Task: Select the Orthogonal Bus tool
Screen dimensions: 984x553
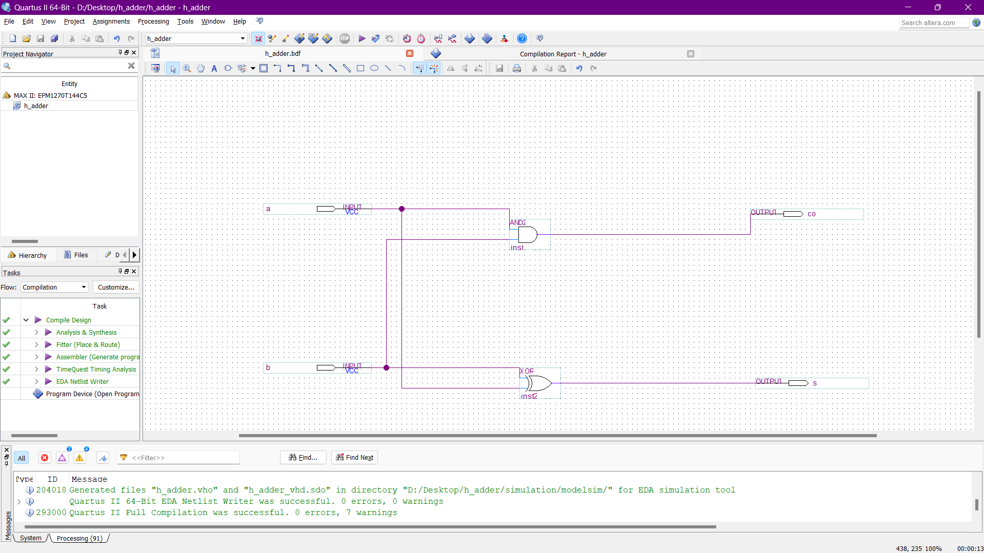Action: [291, 68]
